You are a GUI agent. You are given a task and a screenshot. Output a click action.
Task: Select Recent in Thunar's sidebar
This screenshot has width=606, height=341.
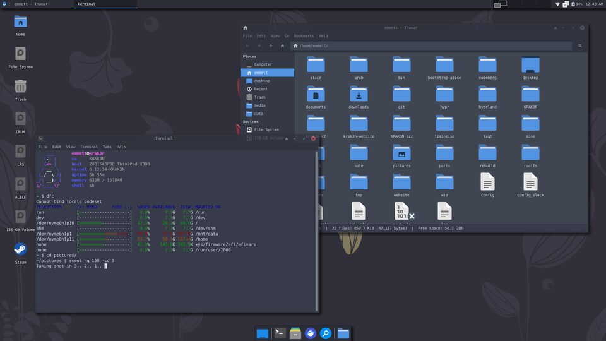267,89
